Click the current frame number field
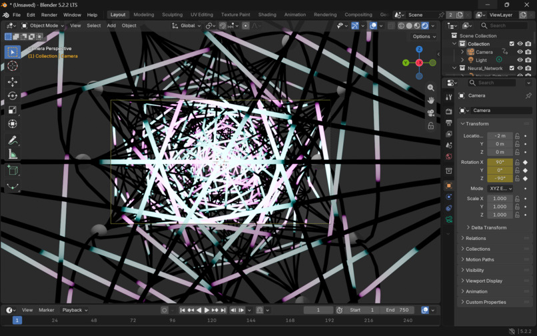The width and height of the screenshot is (537, 336). [318, 310]
